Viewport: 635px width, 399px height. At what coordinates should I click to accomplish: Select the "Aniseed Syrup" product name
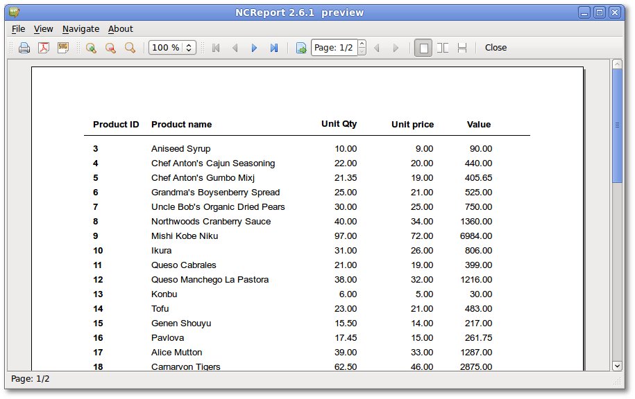[180, 149]
